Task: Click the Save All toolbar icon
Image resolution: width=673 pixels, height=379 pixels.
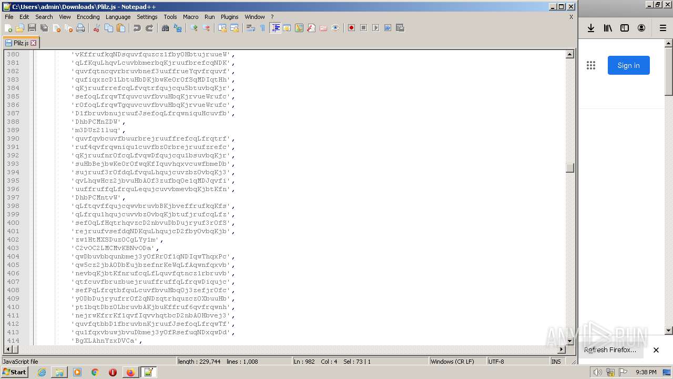Action: pos(44,28)
